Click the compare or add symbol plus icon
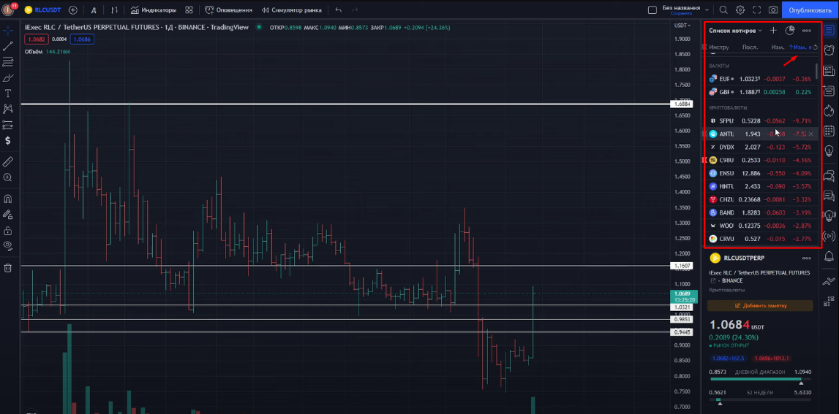Screen dimensions: 839x414 click(73, 10)
